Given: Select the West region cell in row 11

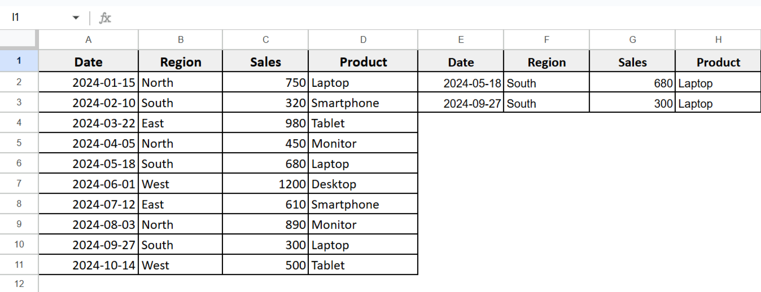Looking at the screenshot, I should (180, 265).
